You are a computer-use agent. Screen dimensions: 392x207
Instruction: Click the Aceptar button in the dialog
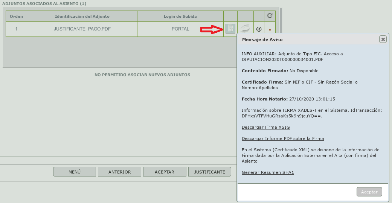pos(369,192)
